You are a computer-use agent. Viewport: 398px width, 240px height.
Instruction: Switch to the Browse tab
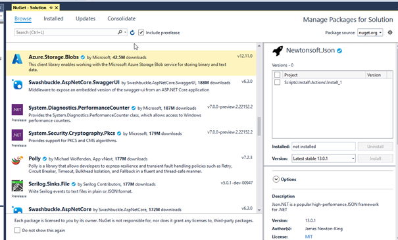coord(23,18)
